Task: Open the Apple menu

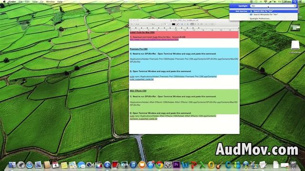Action: [4, 1]
